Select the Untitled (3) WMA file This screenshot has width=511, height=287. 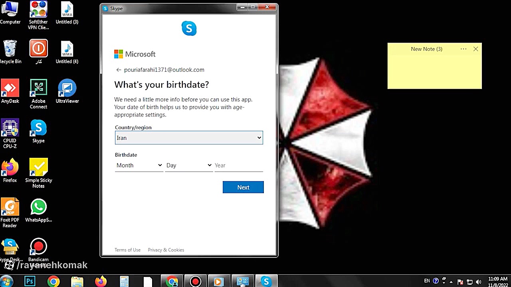click(67, 13)
